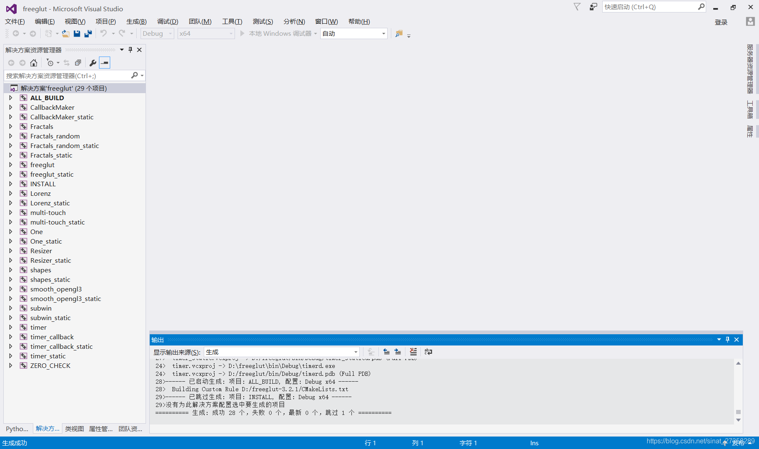This screenshot has height=449, width=759.
Task: Click the Start debugging play icon
Action: [x=242, y=33]
